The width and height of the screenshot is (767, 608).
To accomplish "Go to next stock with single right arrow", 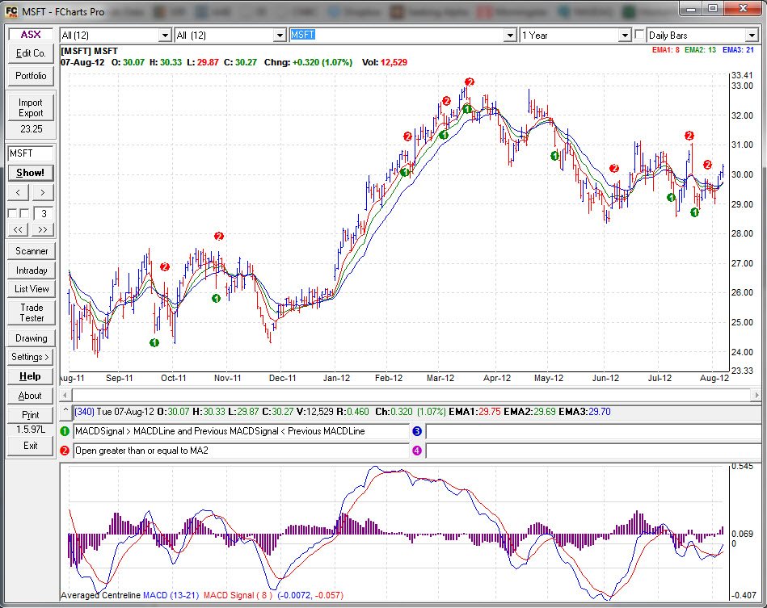I will click(x=42, y=192).
